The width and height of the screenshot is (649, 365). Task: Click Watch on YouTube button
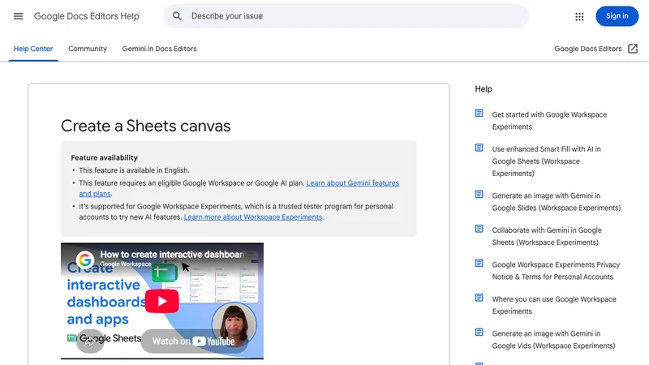(194, 341)
